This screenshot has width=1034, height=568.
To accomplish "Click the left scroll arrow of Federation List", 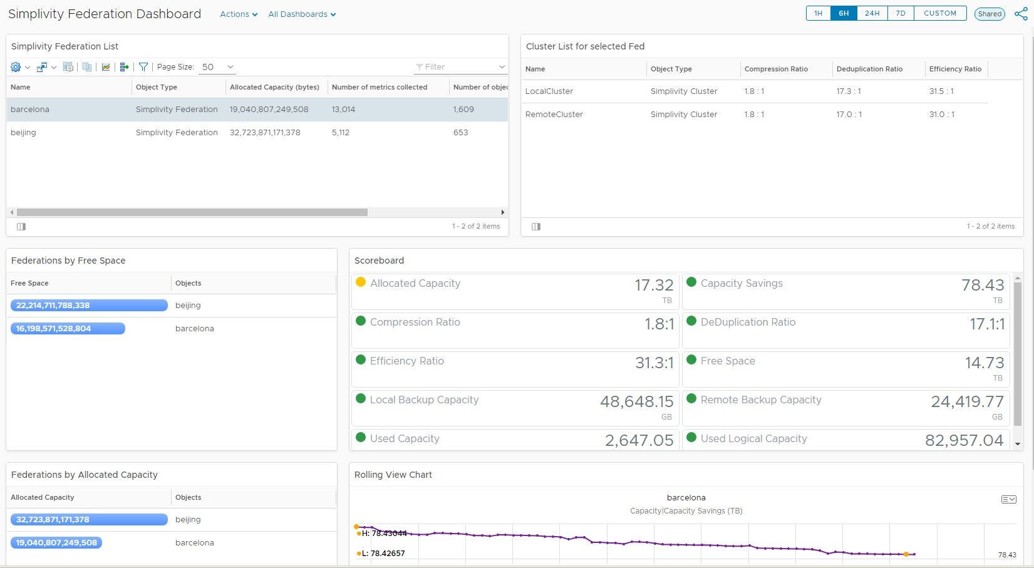I will point(12,212).
